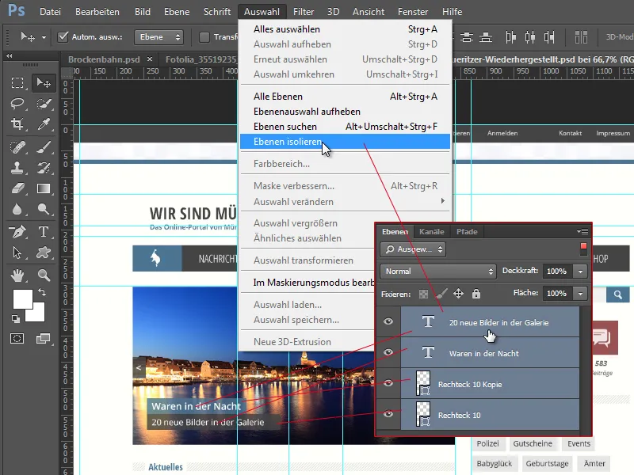Image resolution: width=634 pixels, height=475 pixels.
Task: Open Move tool preset picker arrow
Action: click(x=44, y=37)
